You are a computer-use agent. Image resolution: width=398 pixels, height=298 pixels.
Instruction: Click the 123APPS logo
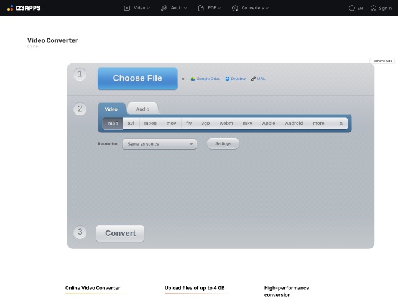[24, 8]
